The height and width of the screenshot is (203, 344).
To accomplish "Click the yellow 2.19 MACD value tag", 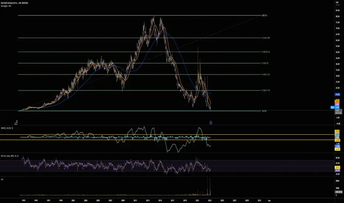I will tap(337, 131).
